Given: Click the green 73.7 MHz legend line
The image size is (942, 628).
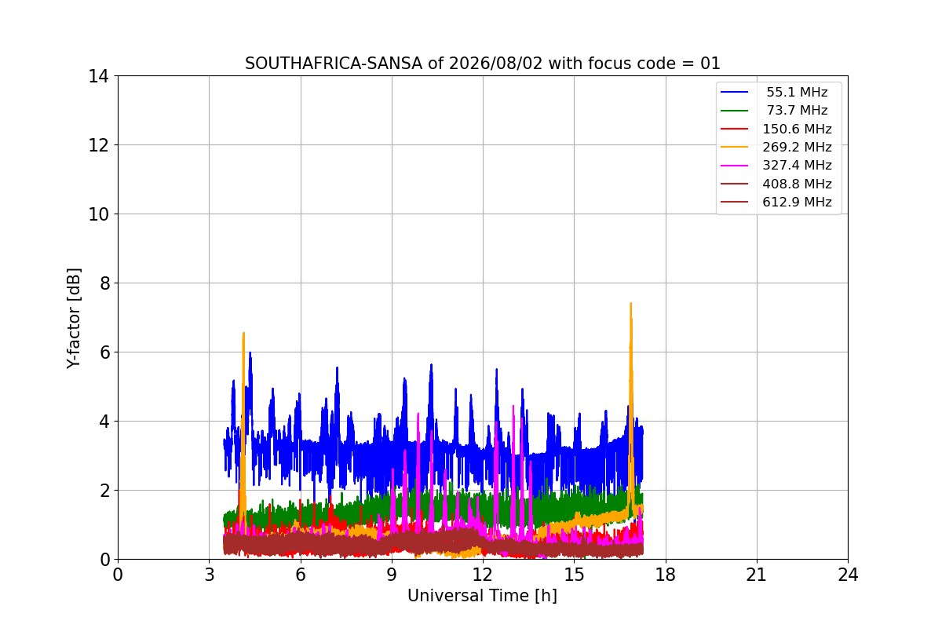Looking at the screenshot, I should pyautogui.click(x=736, y=111).
